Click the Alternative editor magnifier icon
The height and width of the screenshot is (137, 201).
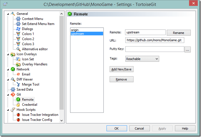tap(18, 49)
